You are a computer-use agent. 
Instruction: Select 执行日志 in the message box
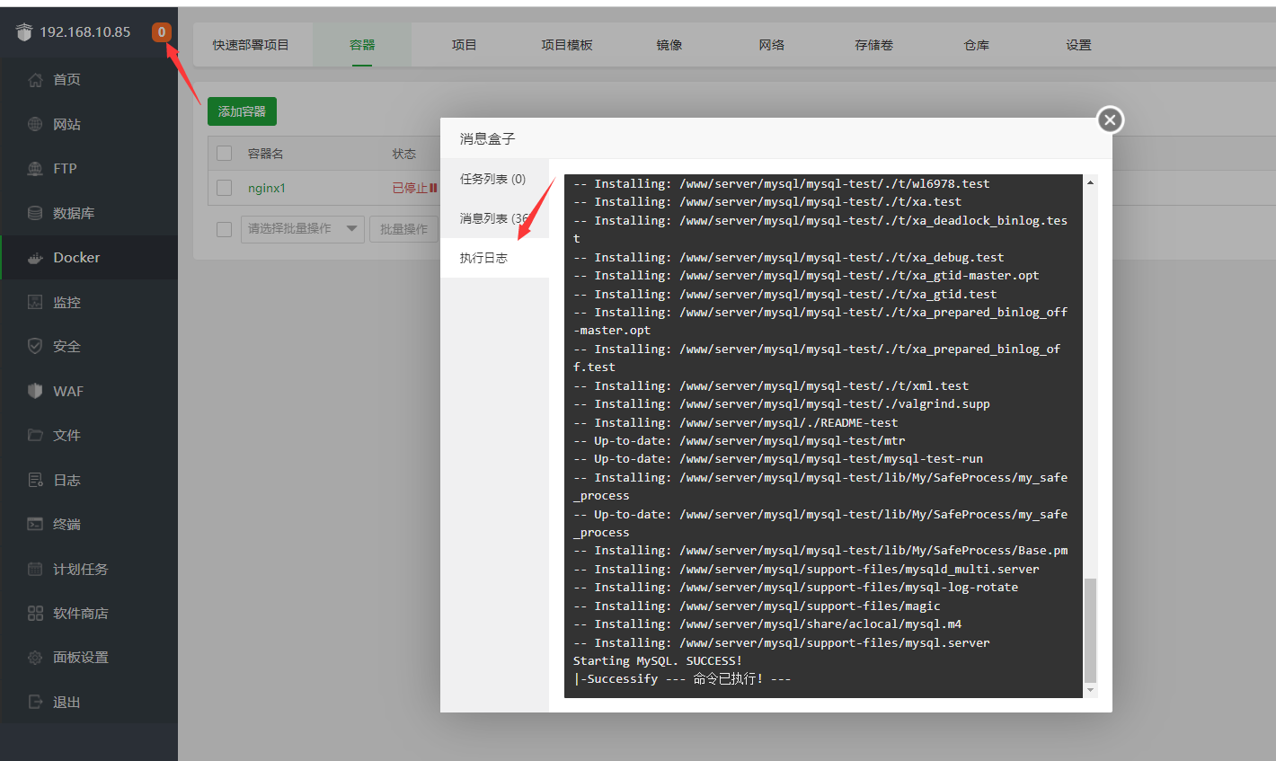point(493,258)
